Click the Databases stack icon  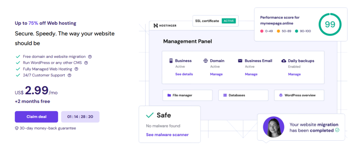pos(225,95)
